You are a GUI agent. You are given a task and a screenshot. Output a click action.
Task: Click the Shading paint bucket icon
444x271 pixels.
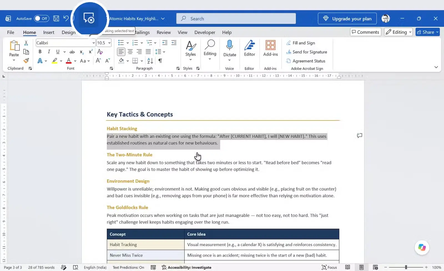click(121, 61)
